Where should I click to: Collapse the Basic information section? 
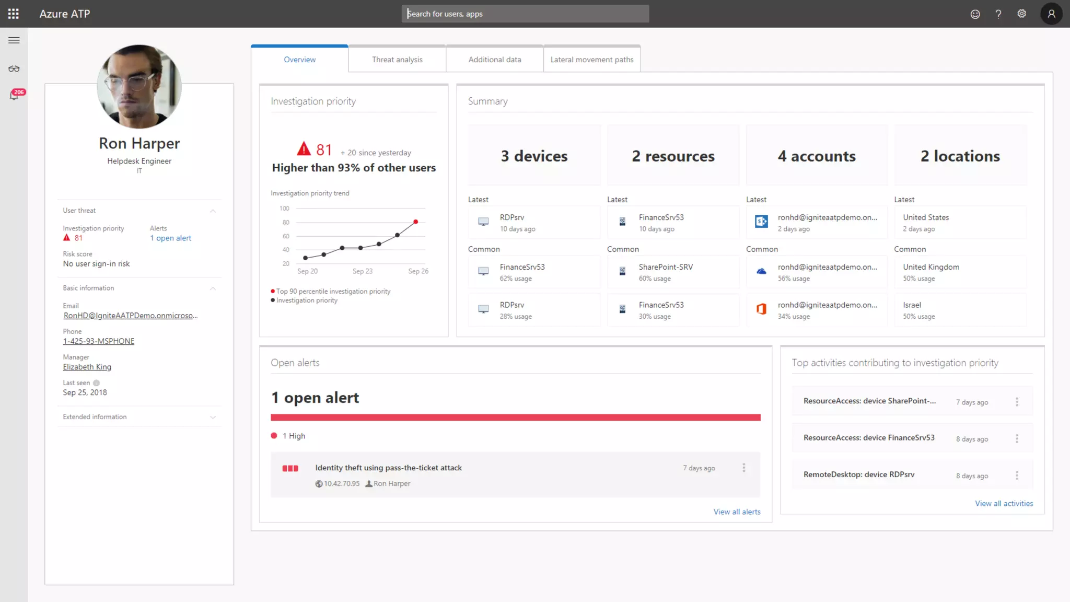click(x=213, y=288)
